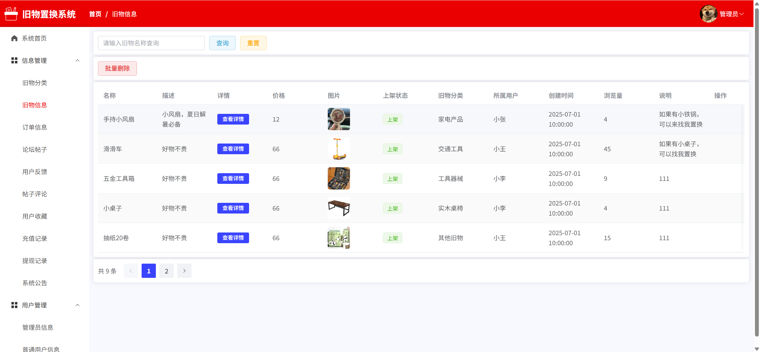Collapse the 用户管理 menu chevron
Image resolution: width=760 pixels, height=352 pixels.
pos(77,305)
